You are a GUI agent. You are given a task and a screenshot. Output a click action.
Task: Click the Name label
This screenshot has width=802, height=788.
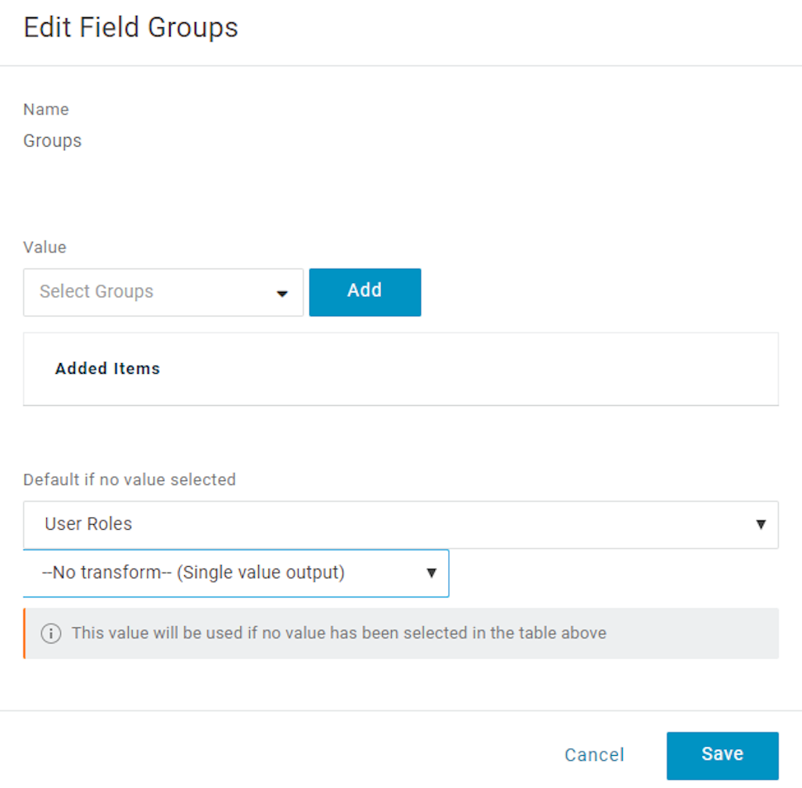[x=46, y=110]
